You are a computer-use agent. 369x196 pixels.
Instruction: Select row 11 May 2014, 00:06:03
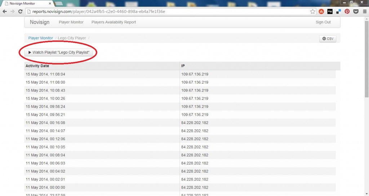pyautogui.click(x=180, y=163)
